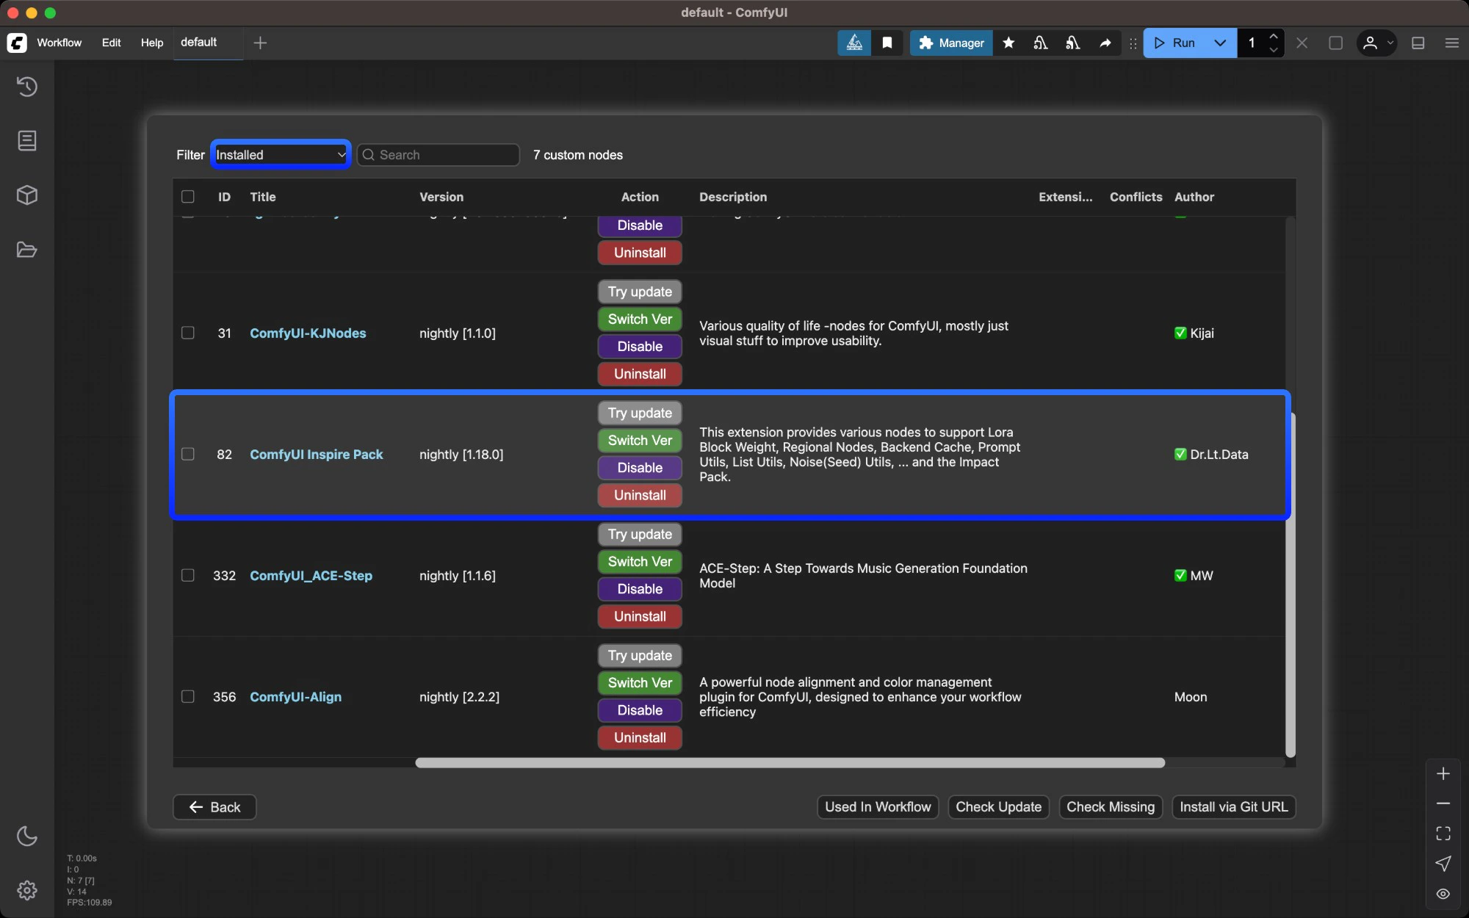Uninstall the ComfyUI-Align extension
This screenshot has width=1469, height=918.
click(639, 737)
